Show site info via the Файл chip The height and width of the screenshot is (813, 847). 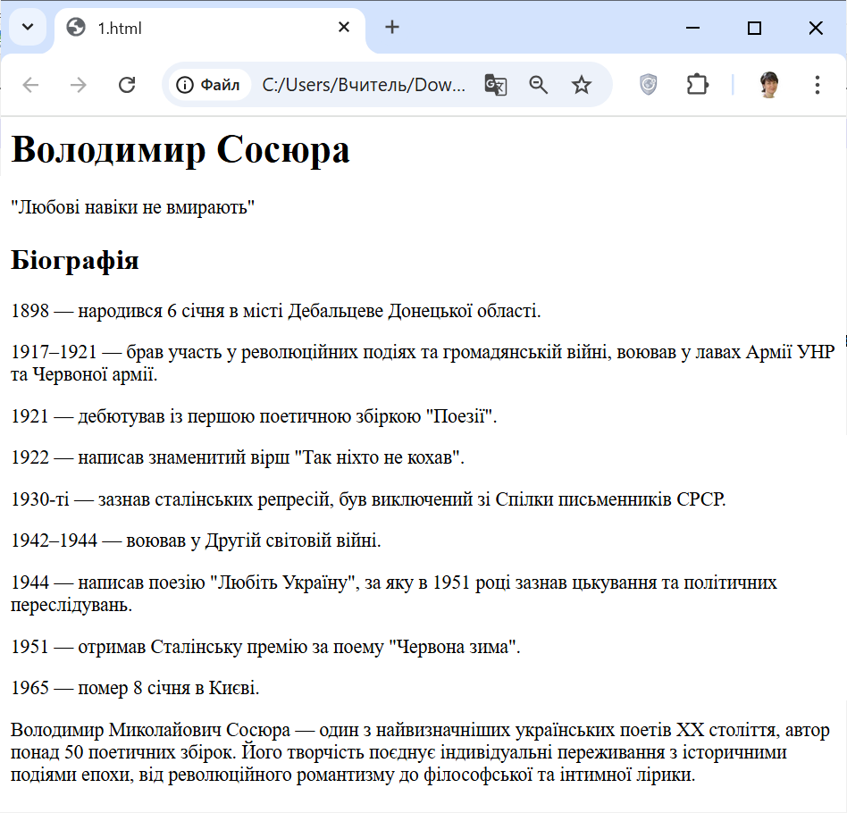(x=209, y=85)
